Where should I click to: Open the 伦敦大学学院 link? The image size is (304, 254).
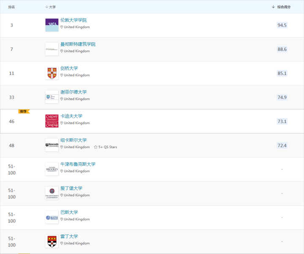tap(73, 20)
